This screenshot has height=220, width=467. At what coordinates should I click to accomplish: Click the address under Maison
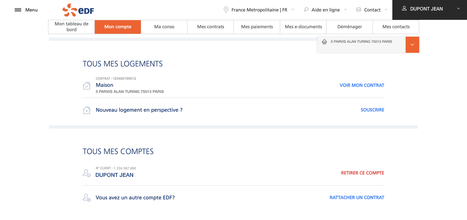click(x=130, y=92)
